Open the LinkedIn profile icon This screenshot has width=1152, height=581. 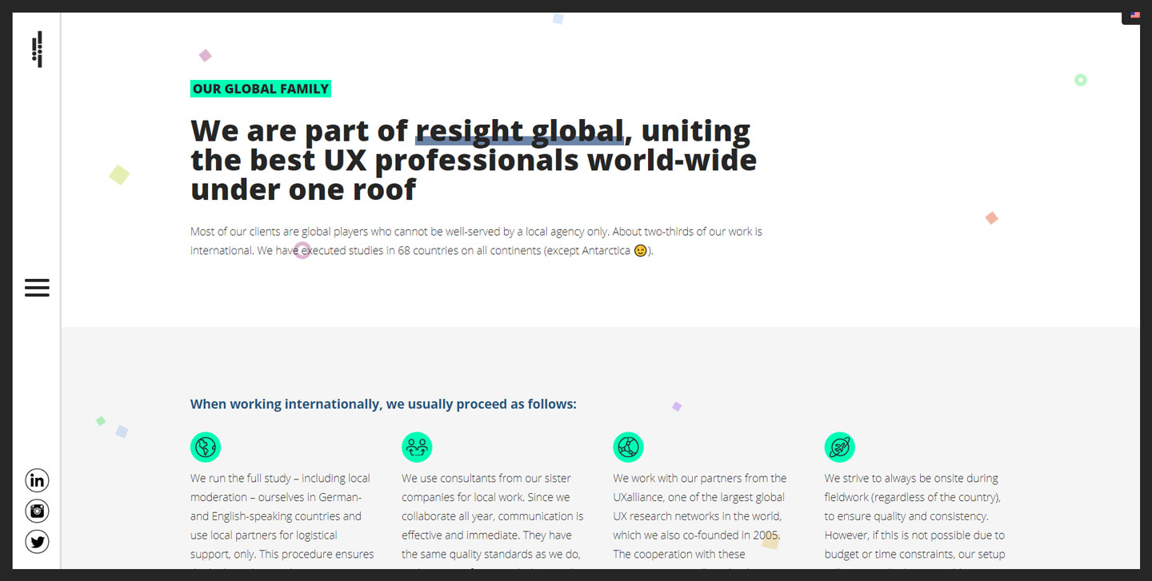coord(37,480)
